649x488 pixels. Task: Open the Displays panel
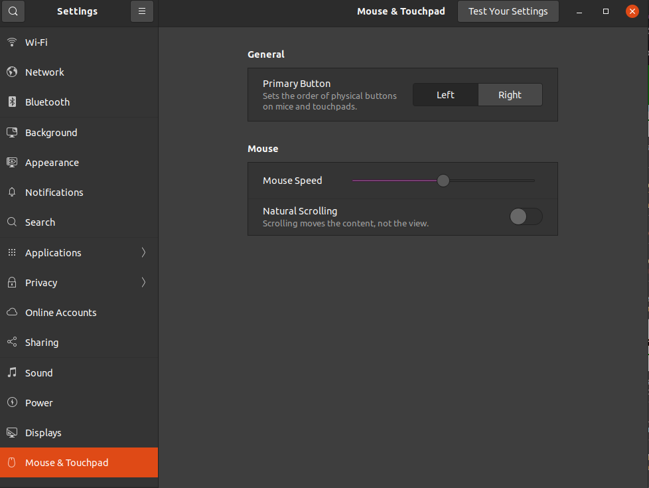tap(79, 432)
